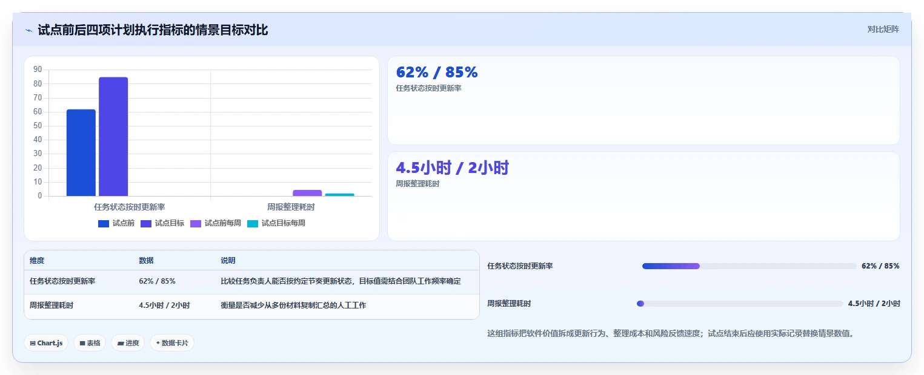Click the 说明 column header
This screenshot has width=924, height=375.
point(228,261)
